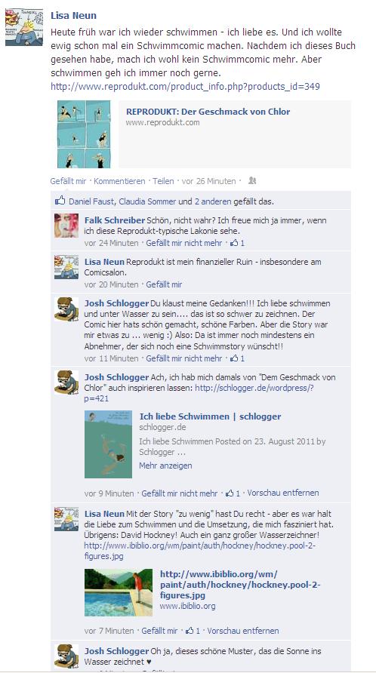
Task: Click like-count thumb on schlogger.de link comment
Action: click(230, 493)
